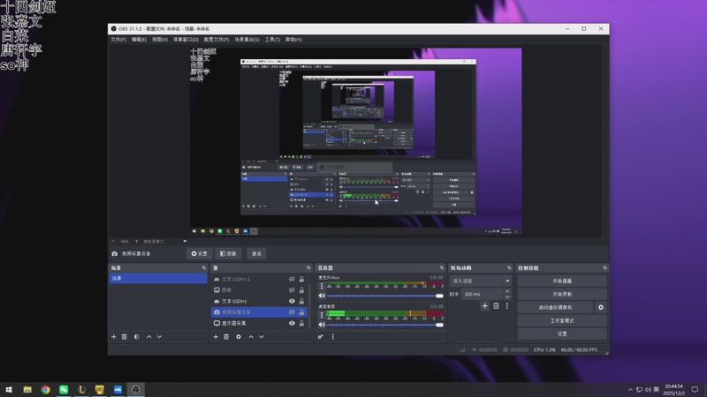Viewport: 707px width, 397px height.
Task: Lock the 文本 (GDI+) source
Action: point(301,301)
